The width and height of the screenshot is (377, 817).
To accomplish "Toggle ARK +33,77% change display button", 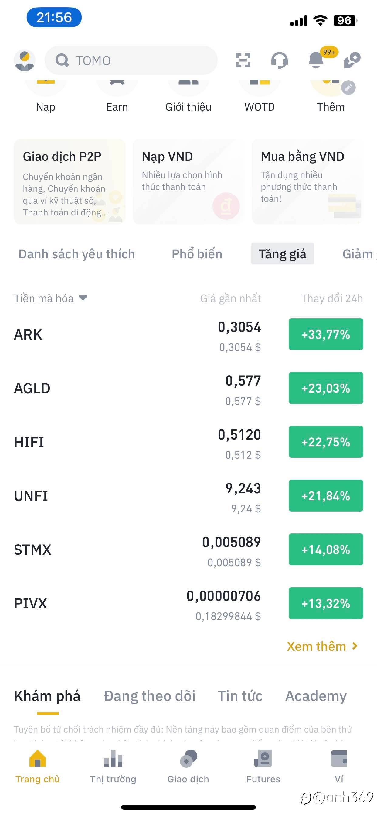I will (326, 334).
